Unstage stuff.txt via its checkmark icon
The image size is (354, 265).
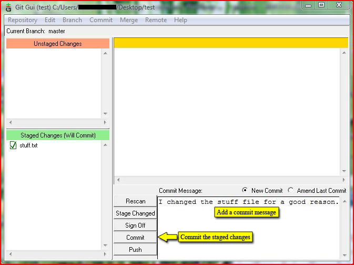13,145
